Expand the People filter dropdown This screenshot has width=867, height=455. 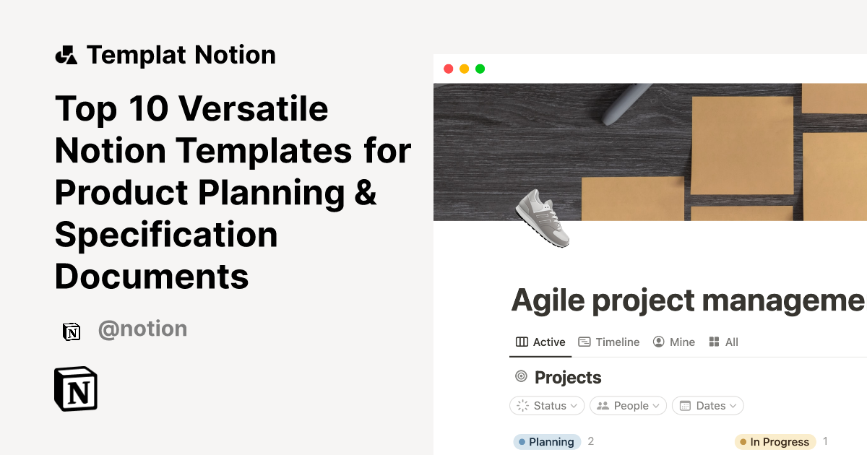628,405
